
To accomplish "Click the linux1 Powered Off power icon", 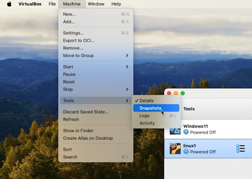I will click(186, 152).
